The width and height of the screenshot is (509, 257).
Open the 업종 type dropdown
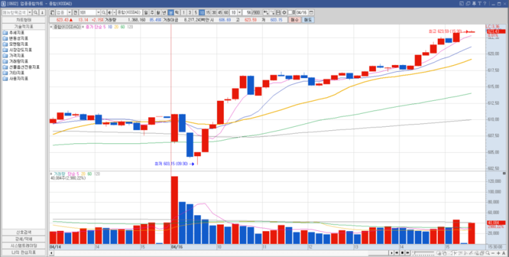click(69, 12)
